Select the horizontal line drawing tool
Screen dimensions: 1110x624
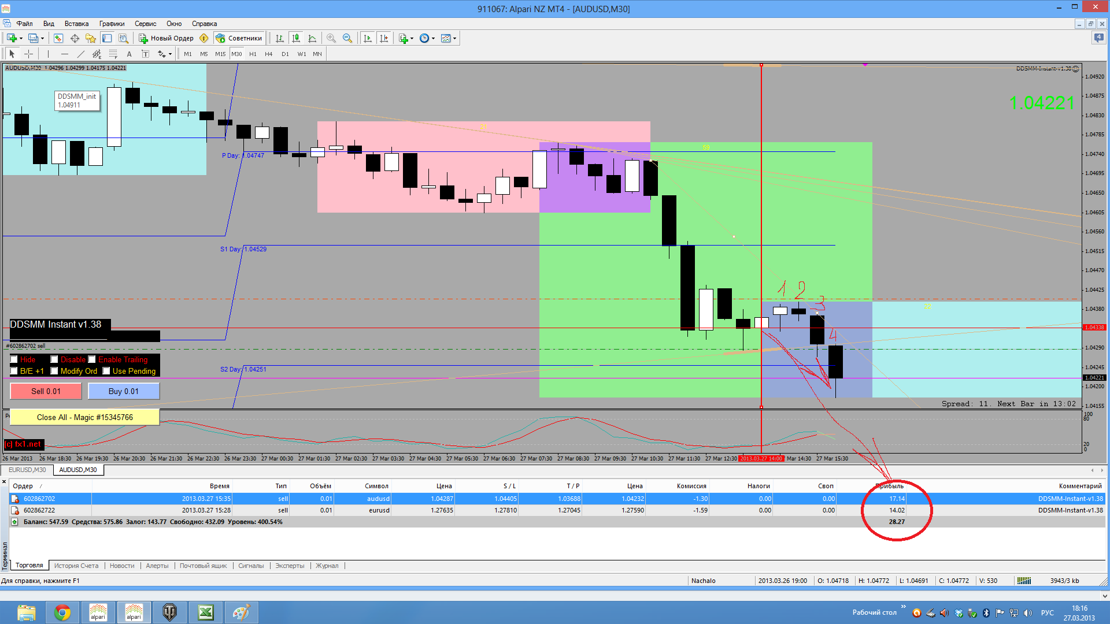click(64, 54)
